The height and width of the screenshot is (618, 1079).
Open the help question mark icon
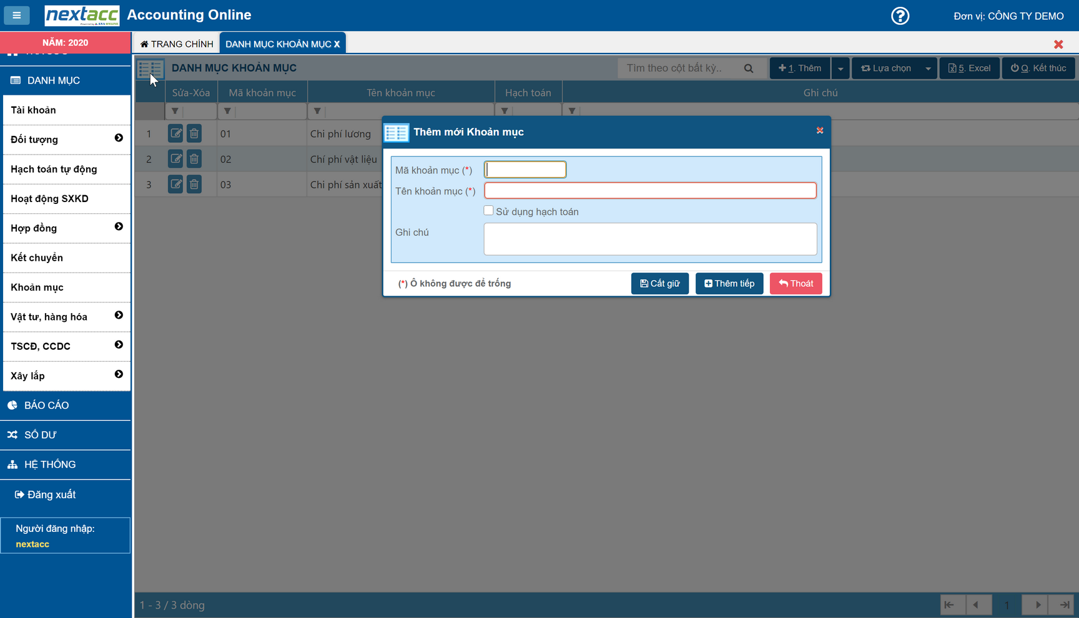coord(900,16)
